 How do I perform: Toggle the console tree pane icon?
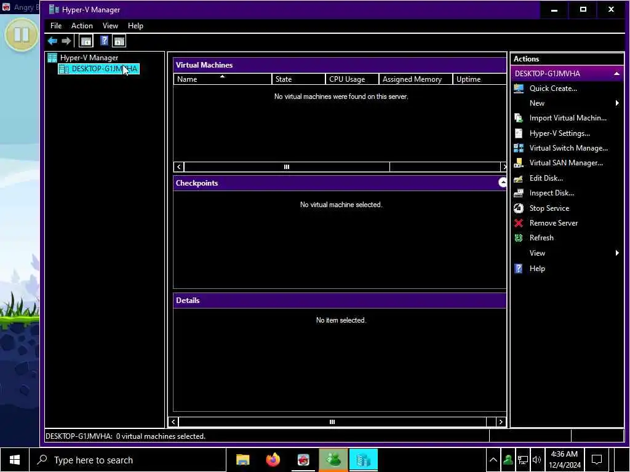point(86,41)
